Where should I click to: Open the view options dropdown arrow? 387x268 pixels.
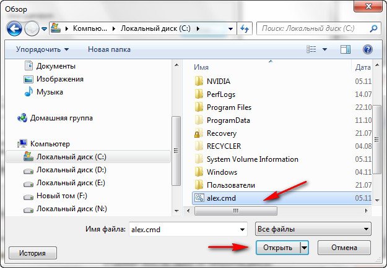coord(325,50)
